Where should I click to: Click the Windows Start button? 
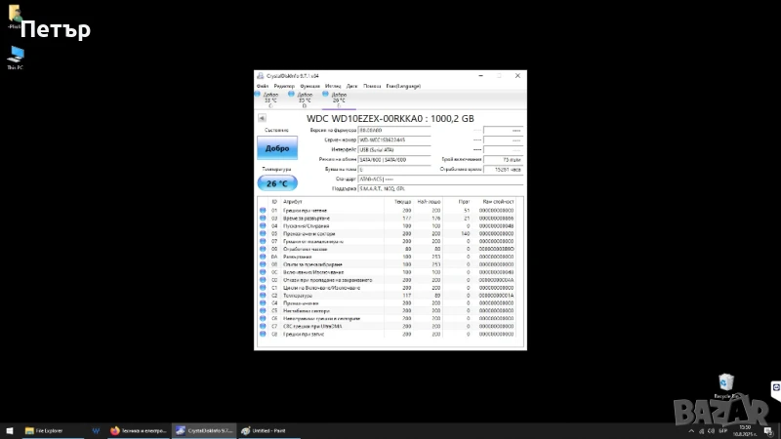click(9, 429)
